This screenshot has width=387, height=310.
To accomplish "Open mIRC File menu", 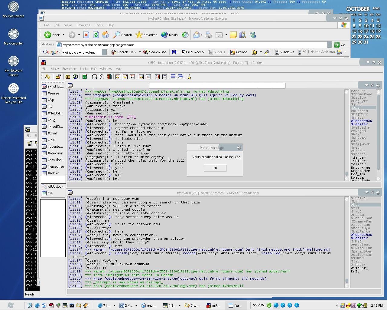I will 45,69.
